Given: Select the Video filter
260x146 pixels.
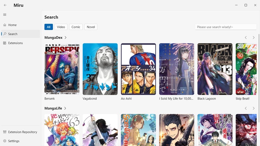Looking at the screenshot, I should [61, 27].
